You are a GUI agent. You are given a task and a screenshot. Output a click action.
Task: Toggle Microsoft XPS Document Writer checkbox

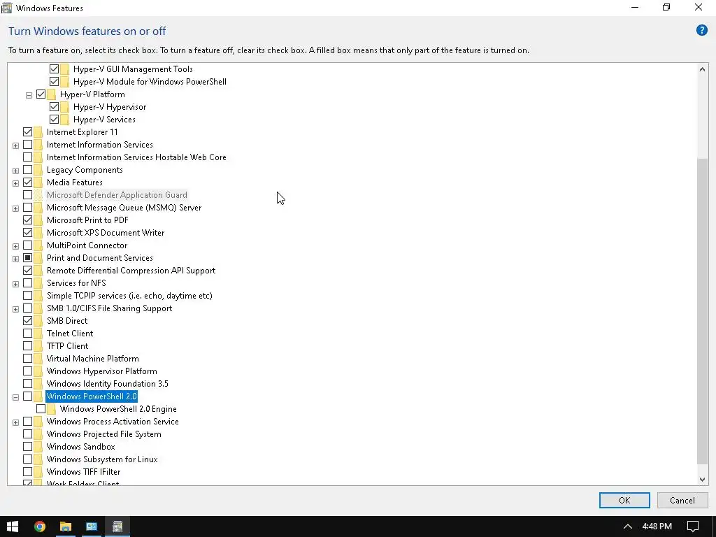pos(27,232)
